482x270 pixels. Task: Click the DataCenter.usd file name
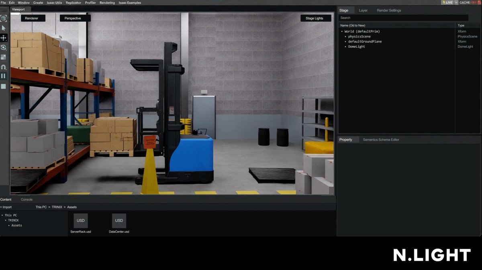tap(119, 232)
